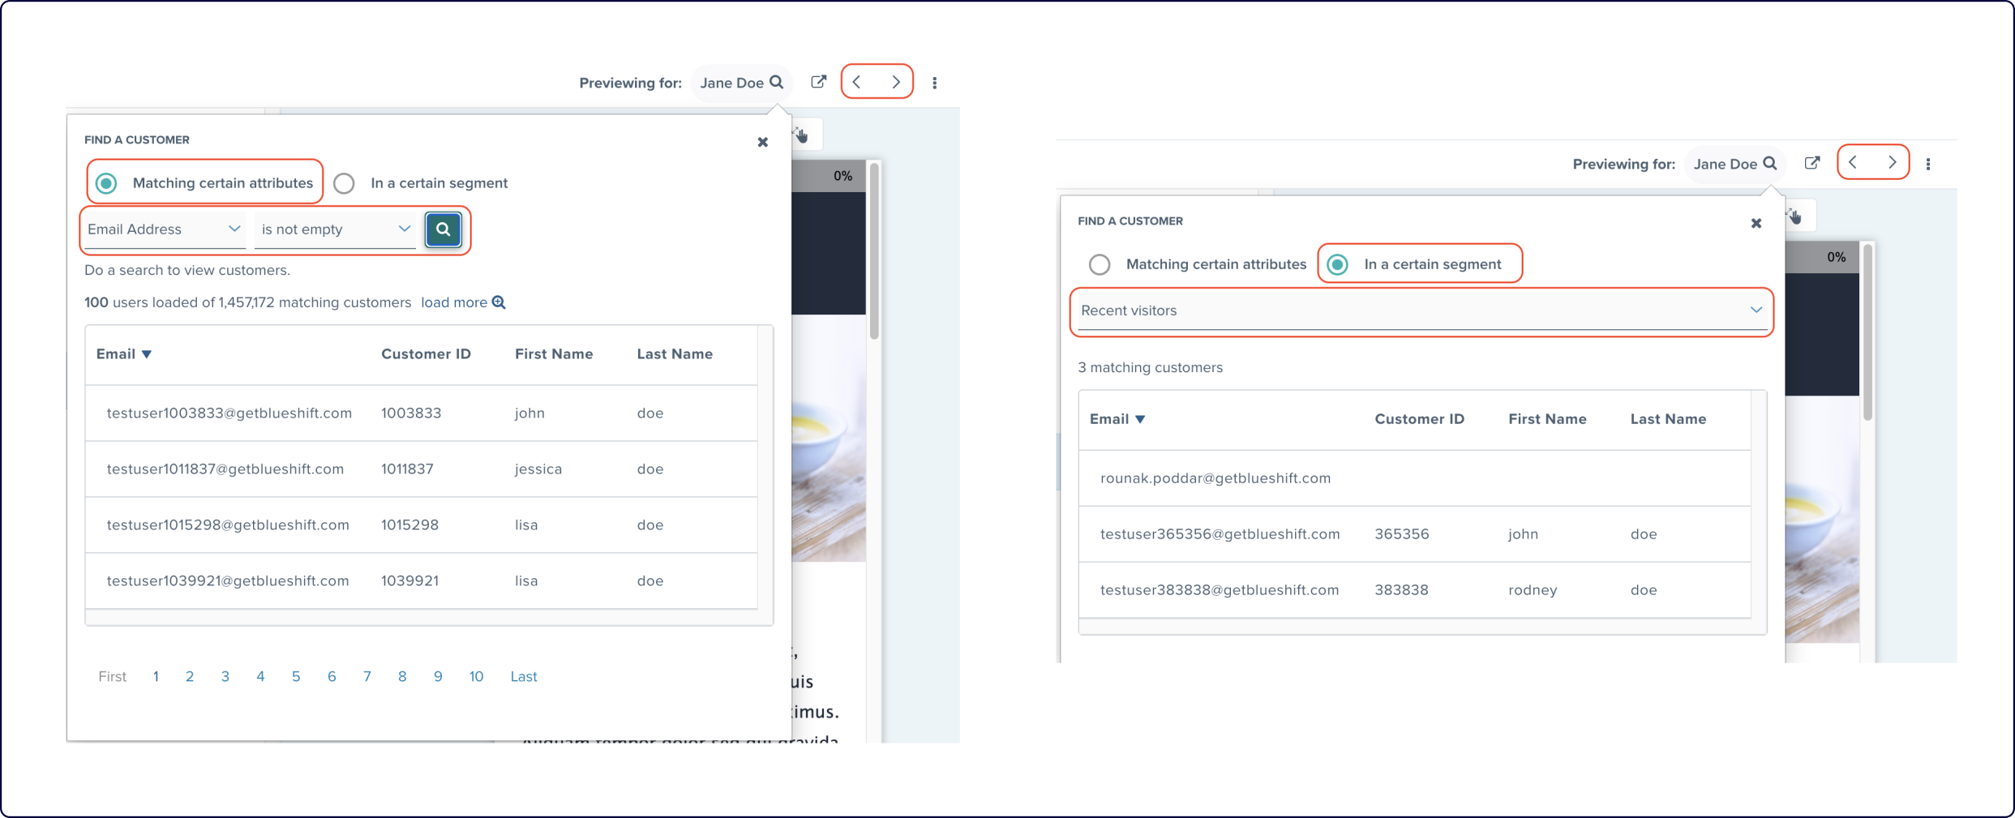
Task: Open the preview in a new window
Action: (x=818, y=81)
